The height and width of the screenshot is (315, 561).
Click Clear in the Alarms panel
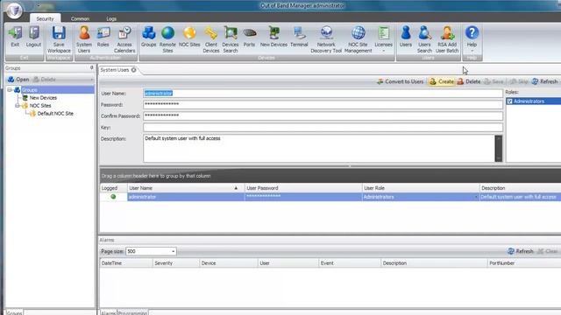(547, 251)
